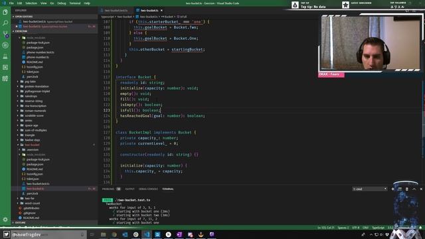The width and height of the screenshot is (425, 239).
Task: Change the UTF-8 encoding in status bar
Action: click(x=356, y=228)
